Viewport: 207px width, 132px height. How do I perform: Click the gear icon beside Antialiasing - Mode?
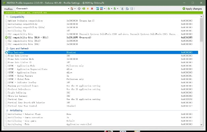[6, 124]
